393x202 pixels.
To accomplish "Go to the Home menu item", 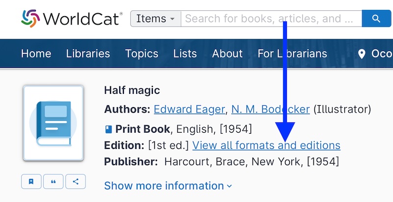I will click(36, 54).
